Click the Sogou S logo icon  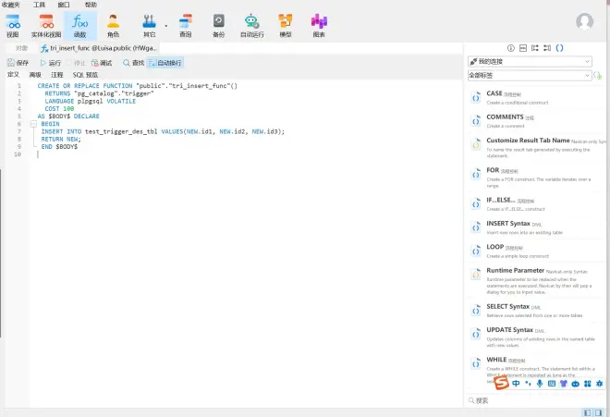click(x=502, y=383)
